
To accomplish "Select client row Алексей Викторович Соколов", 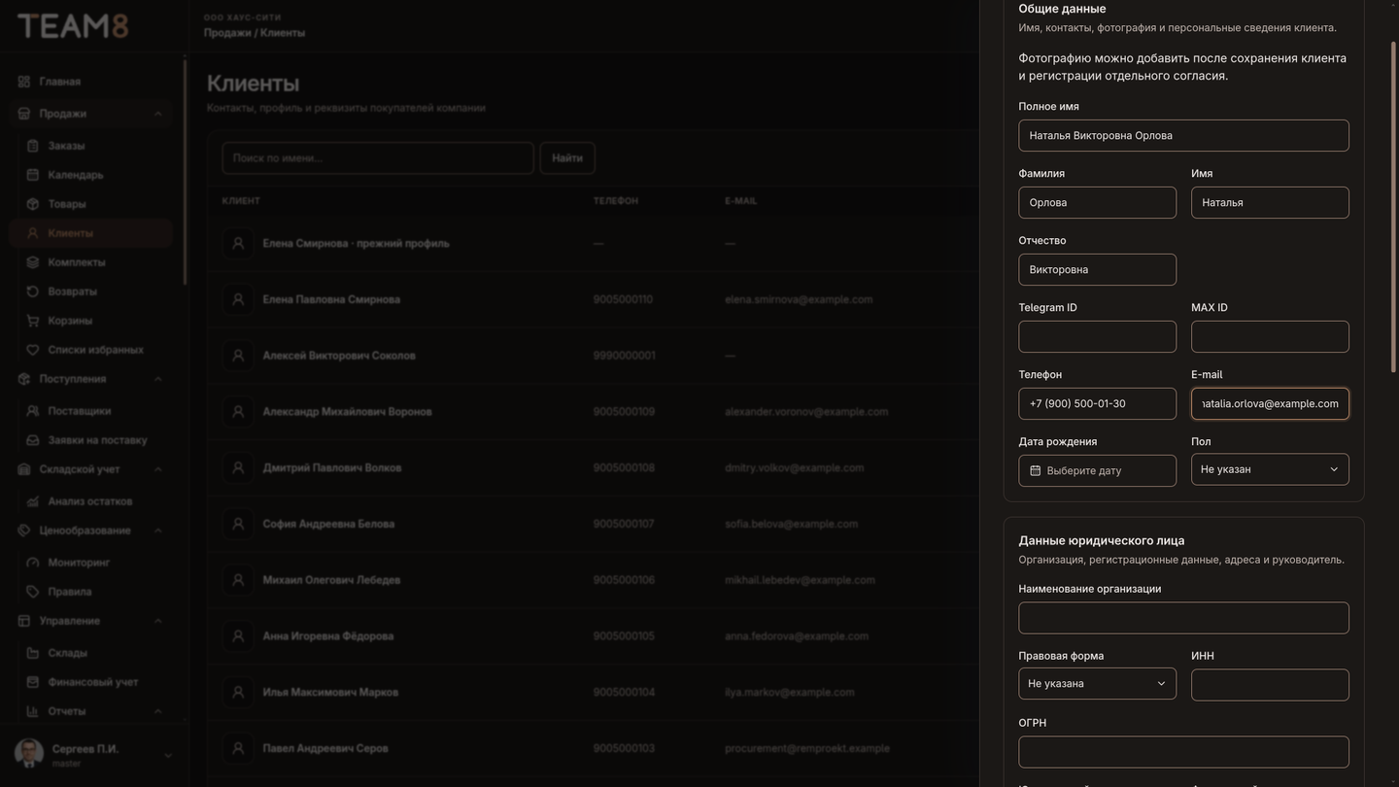I will [593, 356].
